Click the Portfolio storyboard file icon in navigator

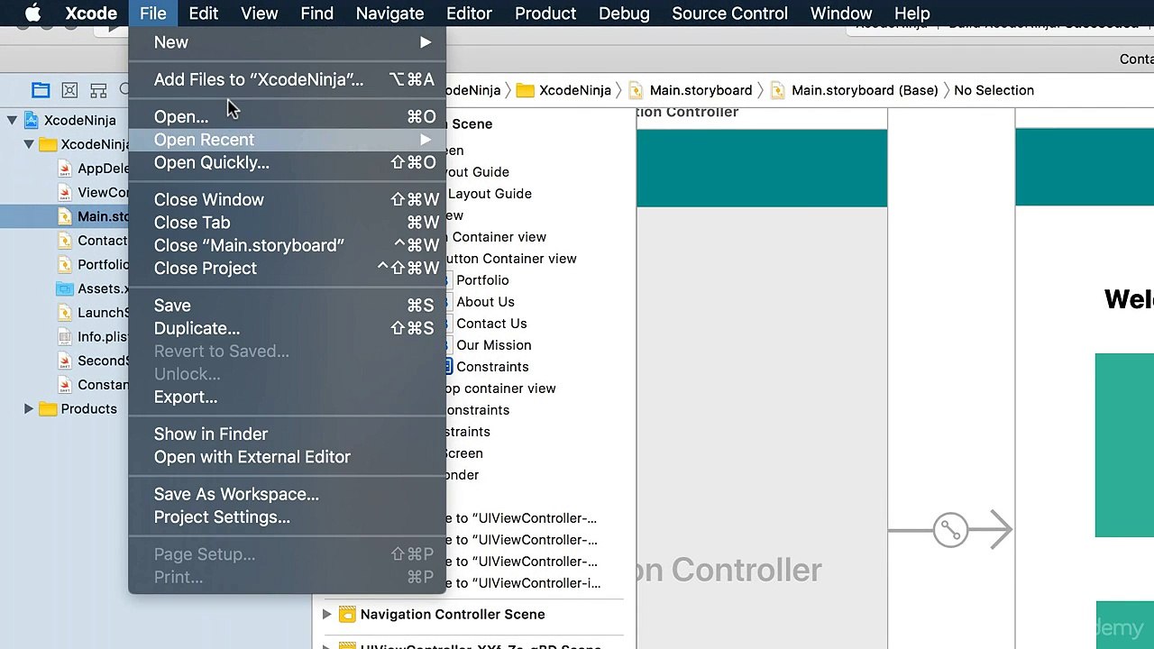pos(64,264)
